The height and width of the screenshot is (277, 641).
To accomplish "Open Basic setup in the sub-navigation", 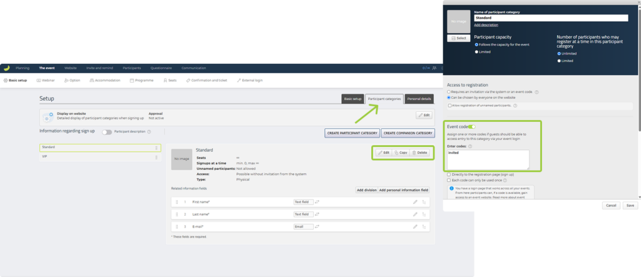I will click(x=15, y=81).
